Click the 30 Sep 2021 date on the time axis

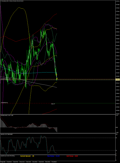pos(3,162)
